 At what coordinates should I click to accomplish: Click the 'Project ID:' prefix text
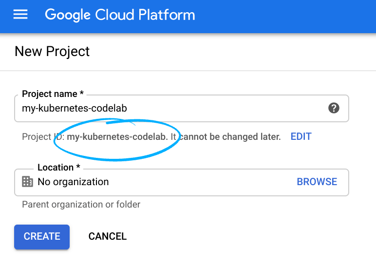point(43,137)
